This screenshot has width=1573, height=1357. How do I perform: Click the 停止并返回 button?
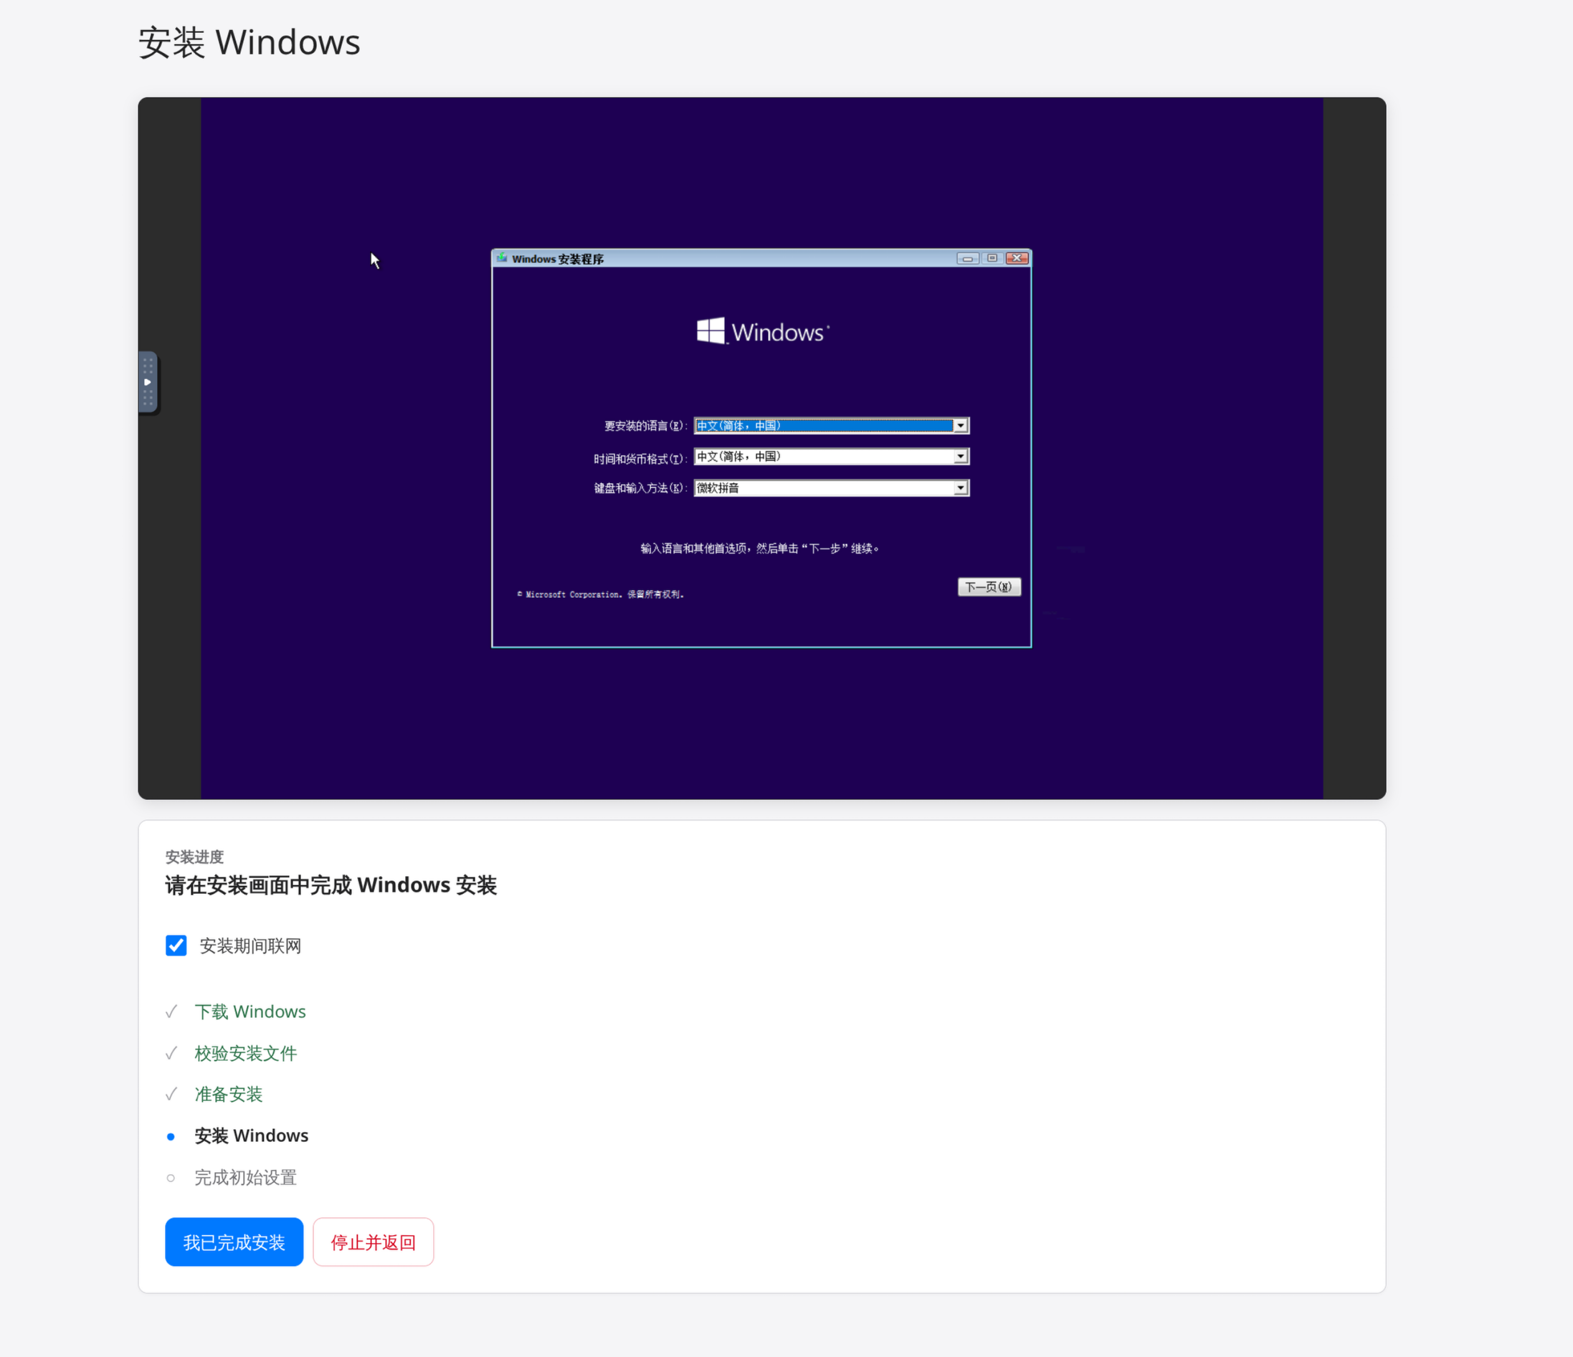point(374,1242)
